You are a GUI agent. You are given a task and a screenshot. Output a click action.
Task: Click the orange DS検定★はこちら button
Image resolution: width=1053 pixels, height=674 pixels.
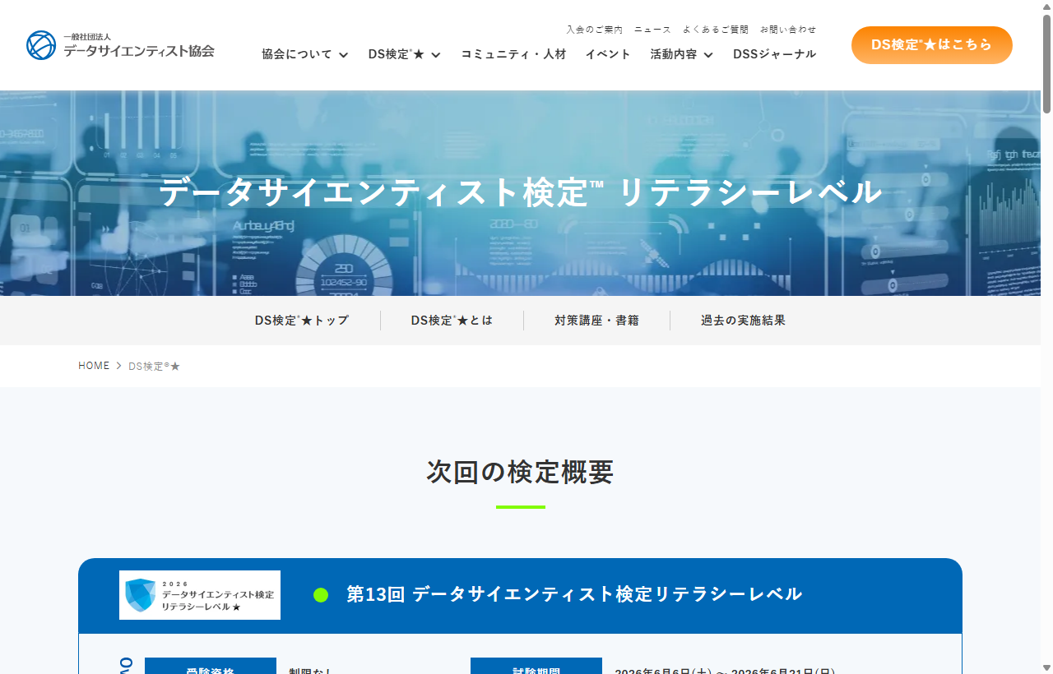point(932,45)
